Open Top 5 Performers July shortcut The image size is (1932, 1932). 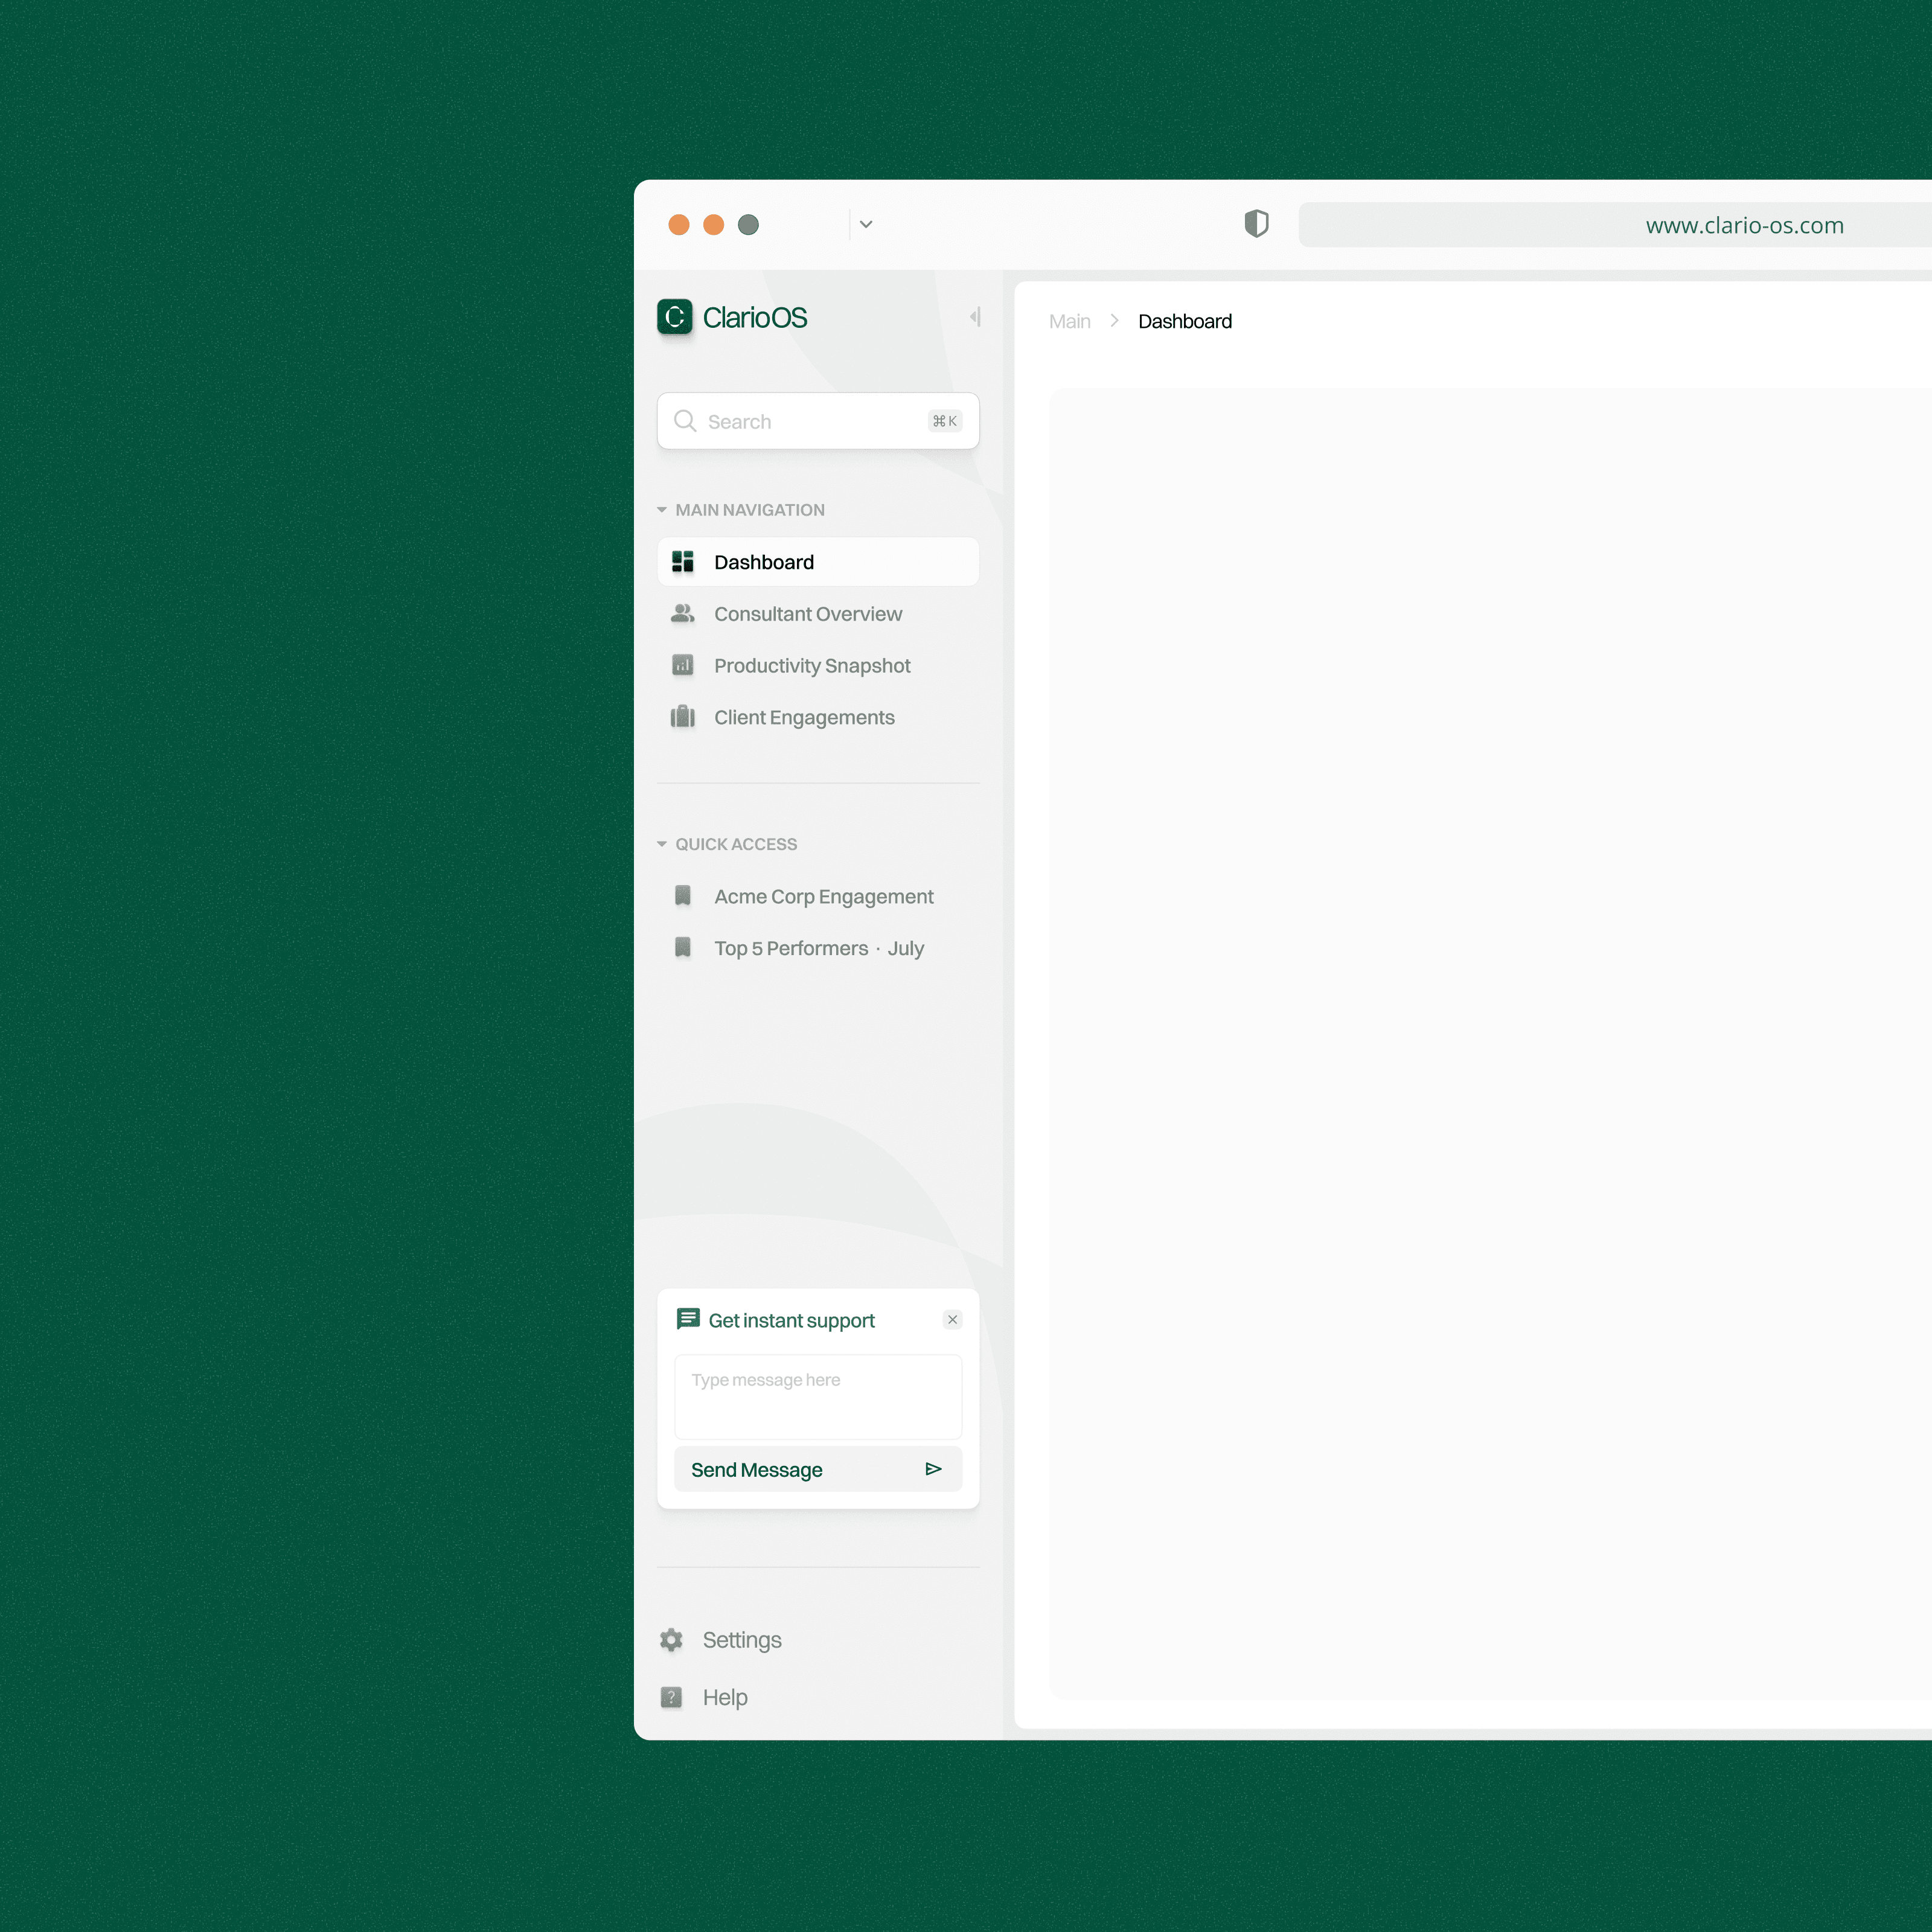(818, 948)
